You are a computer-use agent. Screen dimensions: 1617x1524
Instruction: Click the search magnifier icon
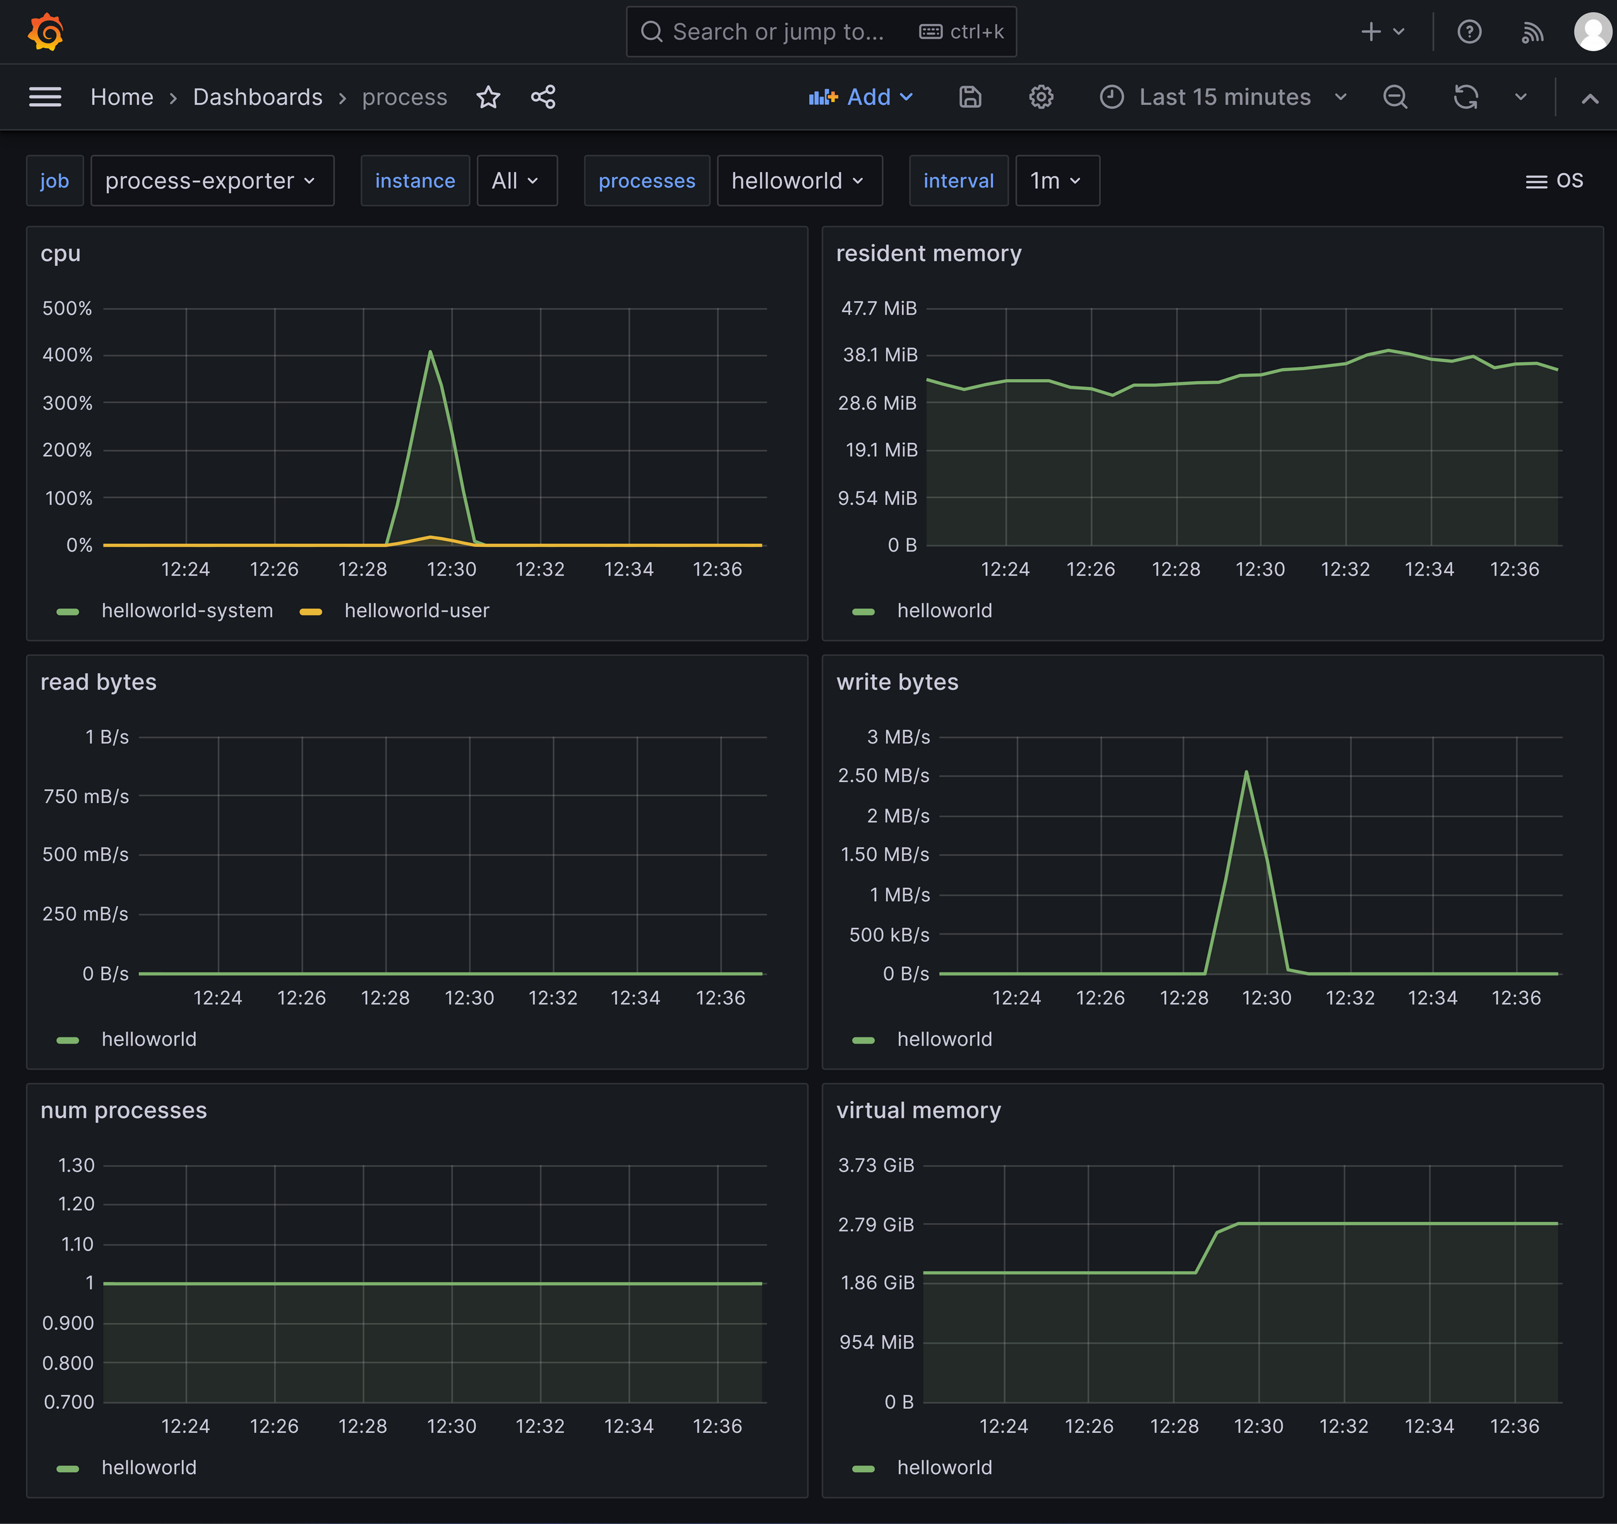tap(651, 32)
